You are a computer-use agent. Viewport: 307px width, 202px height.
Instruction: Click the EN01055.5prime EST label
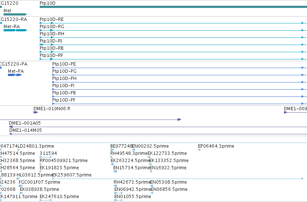tap(132, 197)
